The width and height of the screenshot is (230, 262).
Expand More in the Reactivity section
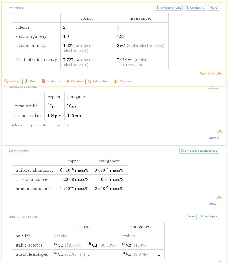213,8
